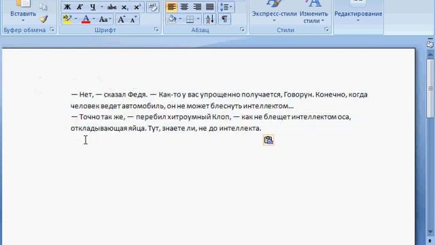Image resolution: width=435 pixels, height=245 pixels.
Task: Open the Borders dropdown arrow
Action: [198, 19]
